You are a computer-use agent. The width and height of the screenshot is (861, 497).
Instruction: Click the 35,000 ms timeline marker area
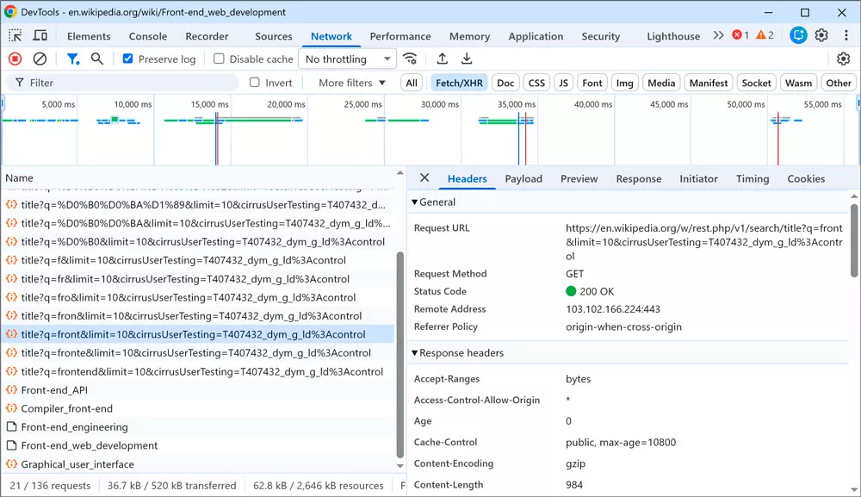[516, 104]
